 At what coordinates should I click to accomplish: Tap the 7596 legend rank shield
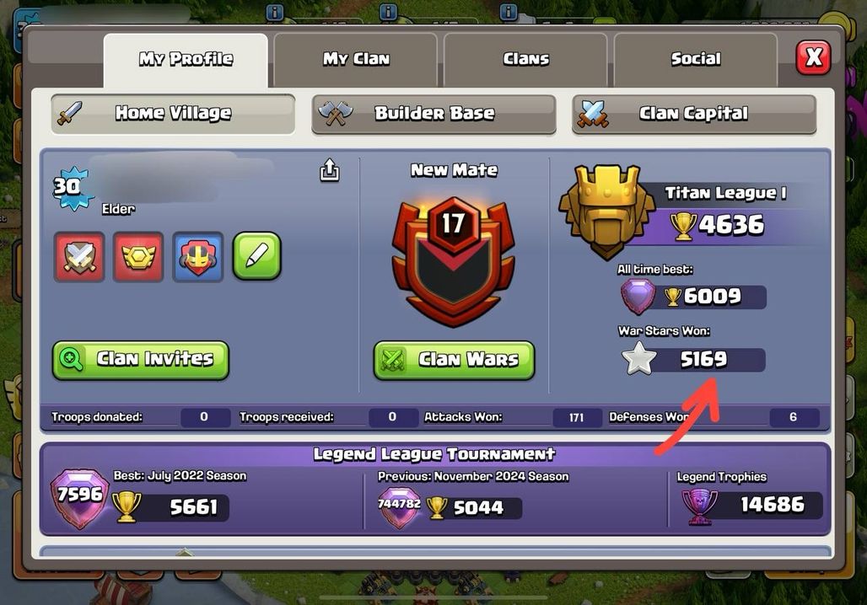(79, 499)
